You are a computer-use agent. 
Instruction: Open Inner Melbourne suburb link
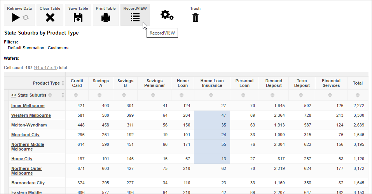(x=28, y=106)
